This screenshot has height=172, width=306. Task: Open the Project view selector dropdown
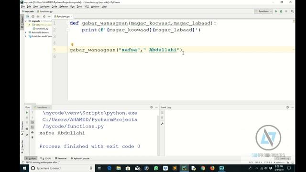(x=28, y=17)
